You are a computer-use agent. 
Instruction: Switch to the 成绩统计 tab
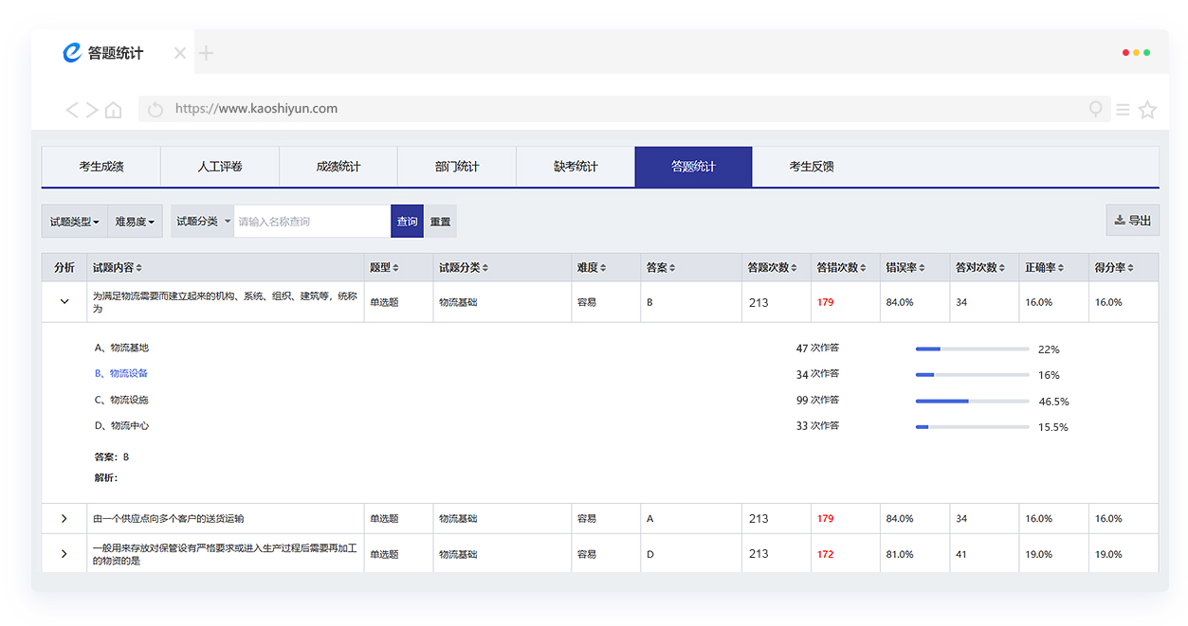pos(338,167)
